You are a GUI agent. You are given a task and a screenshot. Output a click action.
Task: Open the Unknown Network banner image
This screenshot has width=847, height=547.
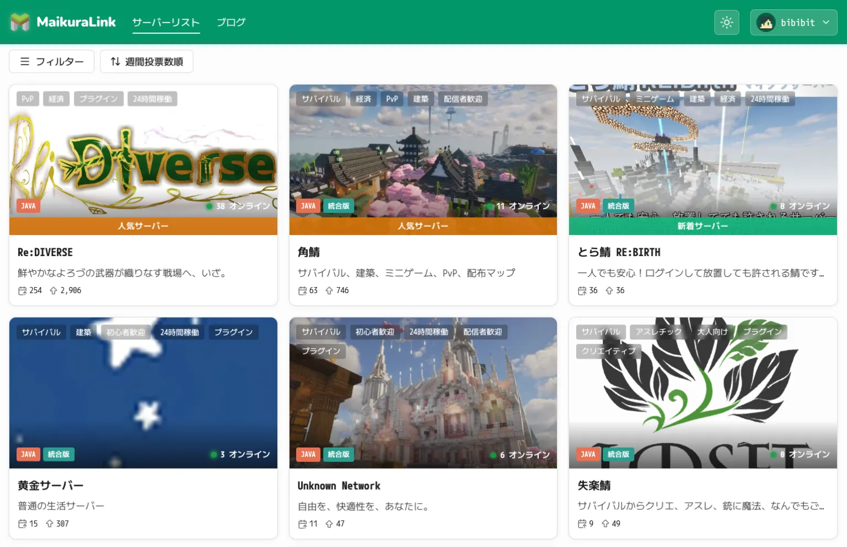pyautogui.click(x=423, y=392)
